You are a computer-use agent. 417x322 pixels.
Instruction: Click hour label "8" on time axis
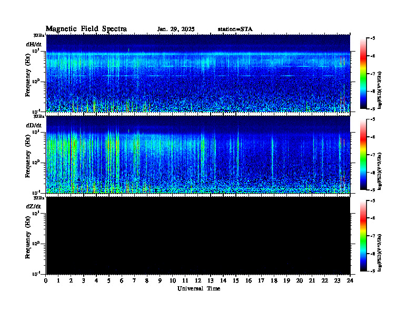coord(147,280)
